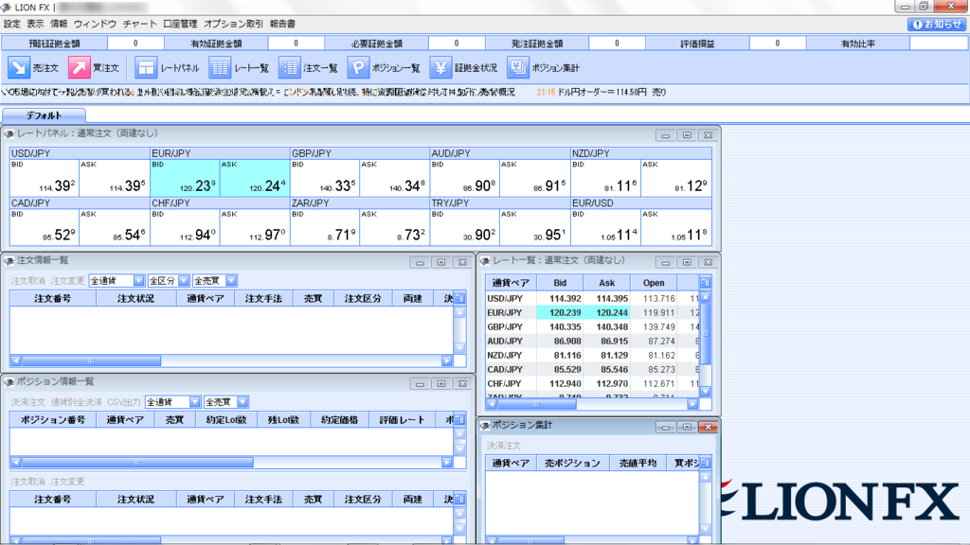Click ポジション情報一覧 horizontal scrollbar left arrow
The height and width of the screenshot is (545, 970).
tap(15, 462)
